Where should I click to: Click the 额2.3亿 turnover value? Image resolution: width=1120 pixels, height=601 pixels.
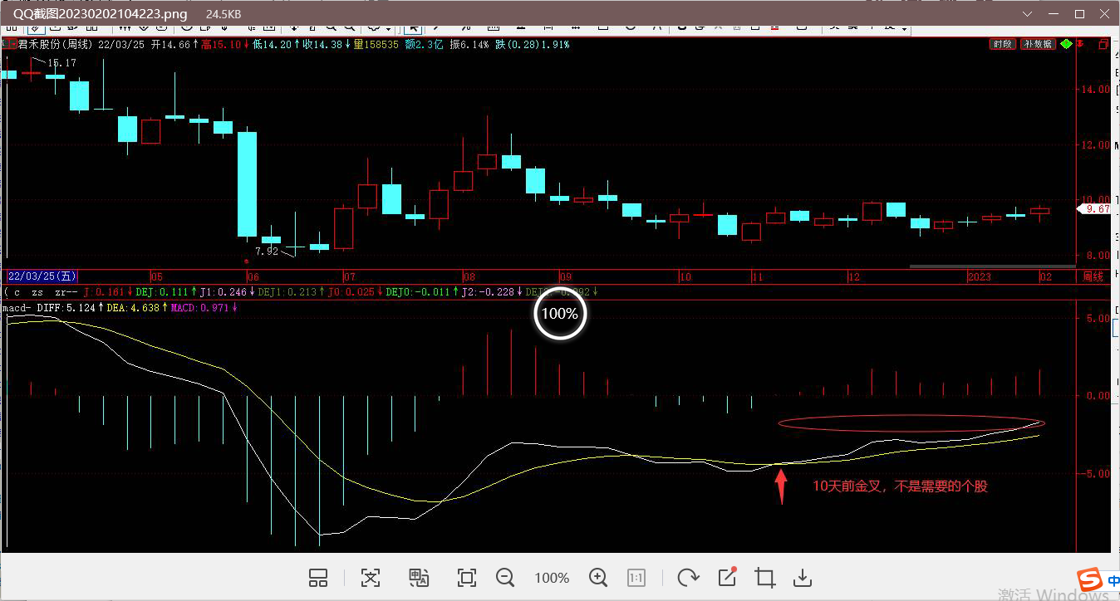pos(424,44)
